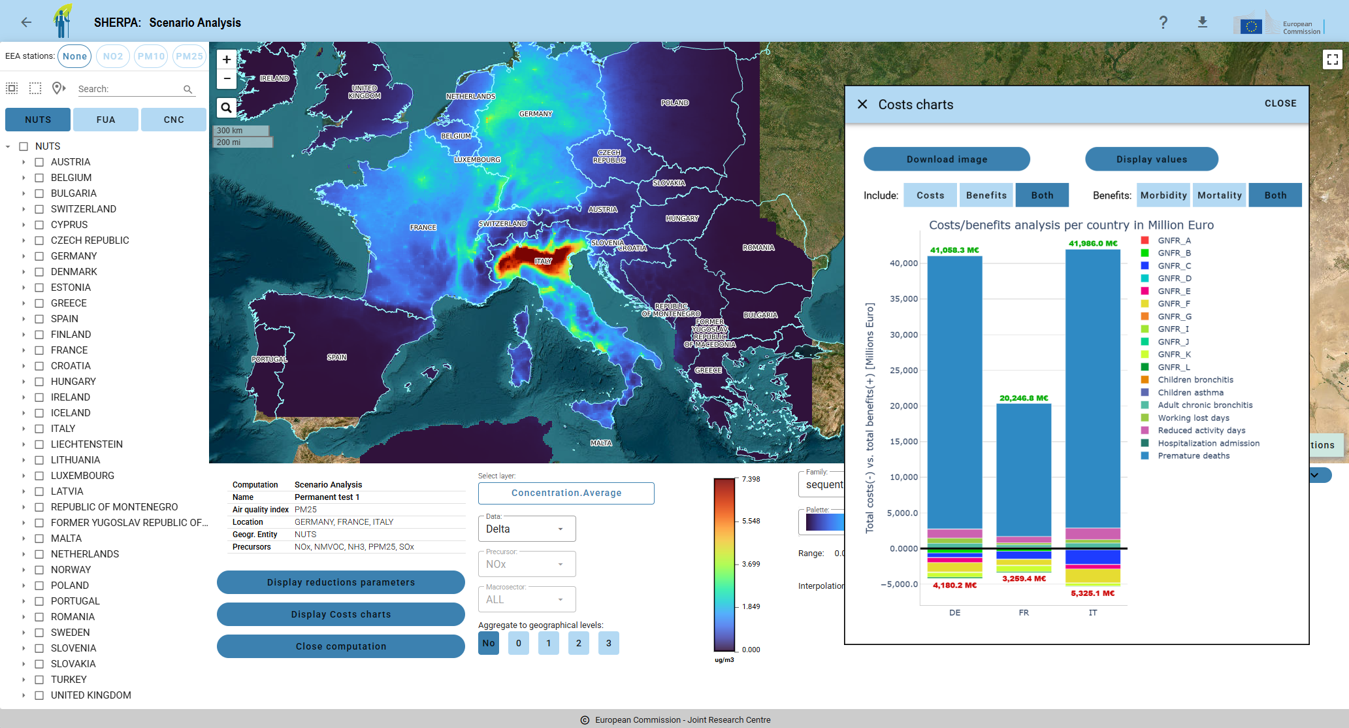Click the download icon in header

click(x=1202, y=22)
